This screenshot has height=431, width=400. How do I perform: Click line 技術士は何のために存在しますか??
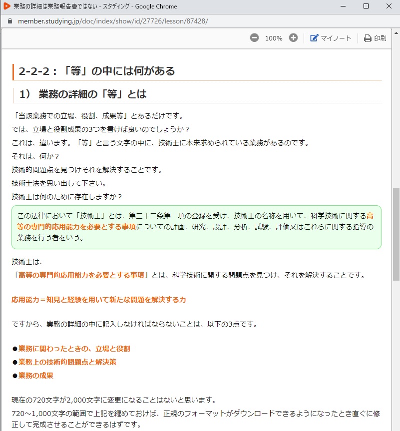67,197
